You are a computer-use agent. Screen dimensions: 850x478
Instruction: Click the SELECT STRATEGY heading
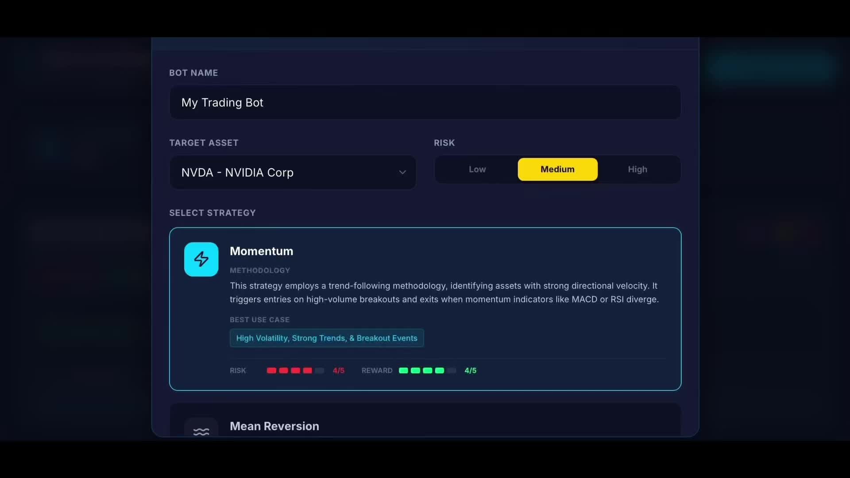pos(212,213)
